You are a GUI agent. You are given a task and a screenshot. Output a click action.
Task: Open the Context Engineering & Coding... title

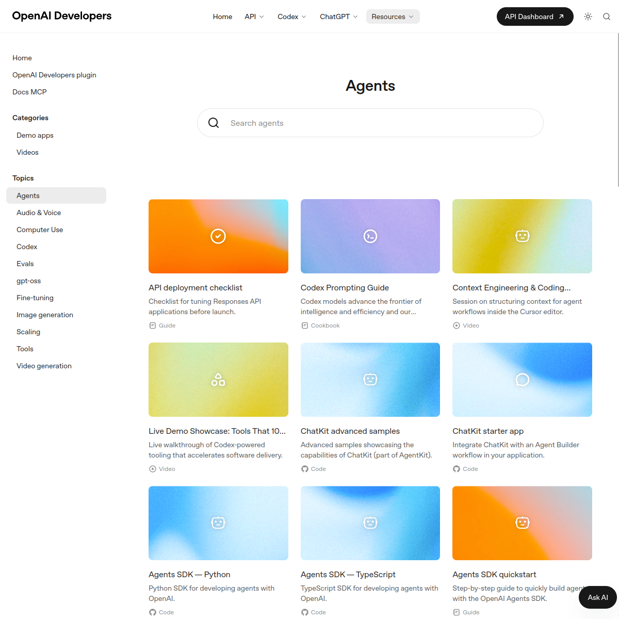click(x=512, y=288)
